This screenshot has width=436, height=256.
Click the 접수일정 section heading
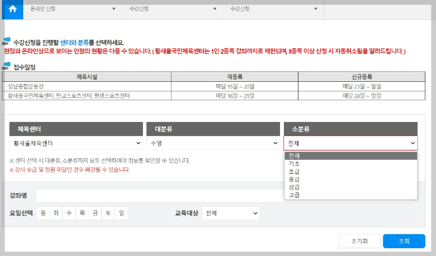[25, 67]
